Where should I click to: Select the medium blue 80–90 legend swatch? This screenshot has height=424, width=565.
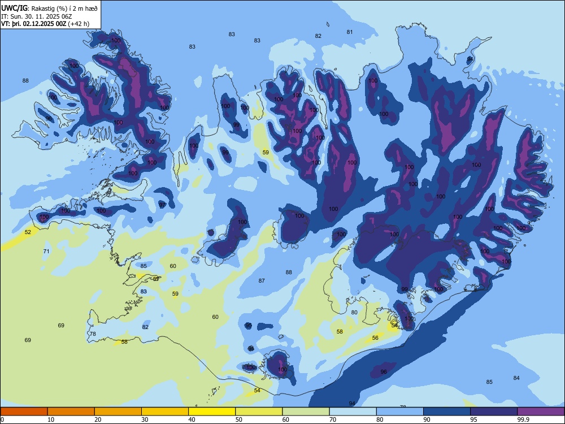(400, 412)
